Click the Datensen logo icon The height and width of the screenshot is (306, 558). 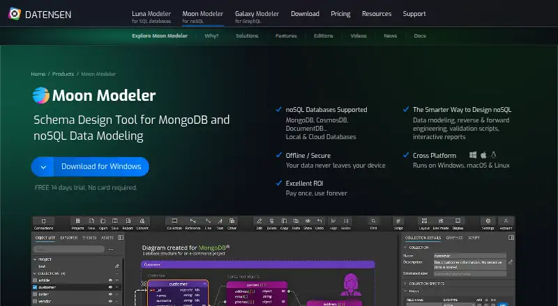click(x=15, y=14)
